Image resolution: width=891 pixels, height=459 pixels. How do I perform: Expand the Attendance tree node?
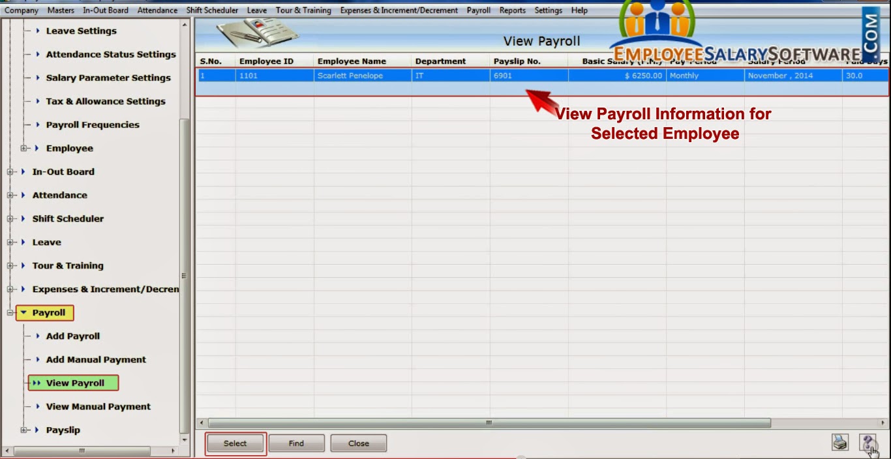pos(9,195)
